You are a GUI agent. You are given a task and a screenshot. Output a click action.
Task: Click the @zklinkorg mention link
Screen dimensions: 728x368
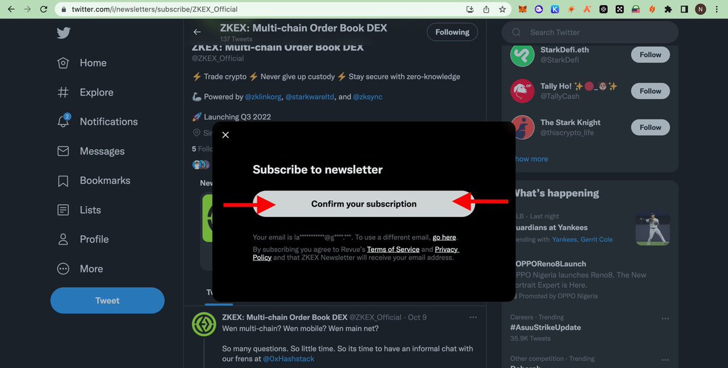263,96
